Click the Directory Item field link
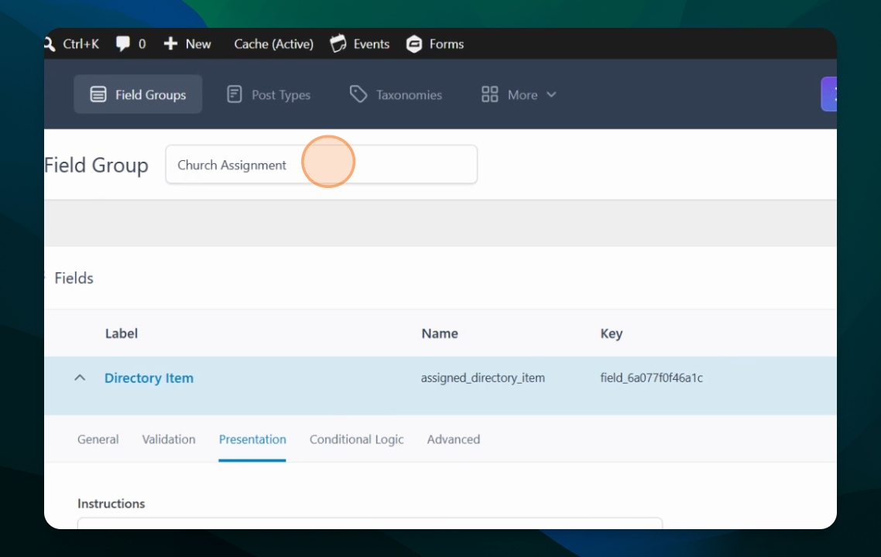The height and width of the screenshot is (557, 881). pyautogui.click(x=149, y=378)
